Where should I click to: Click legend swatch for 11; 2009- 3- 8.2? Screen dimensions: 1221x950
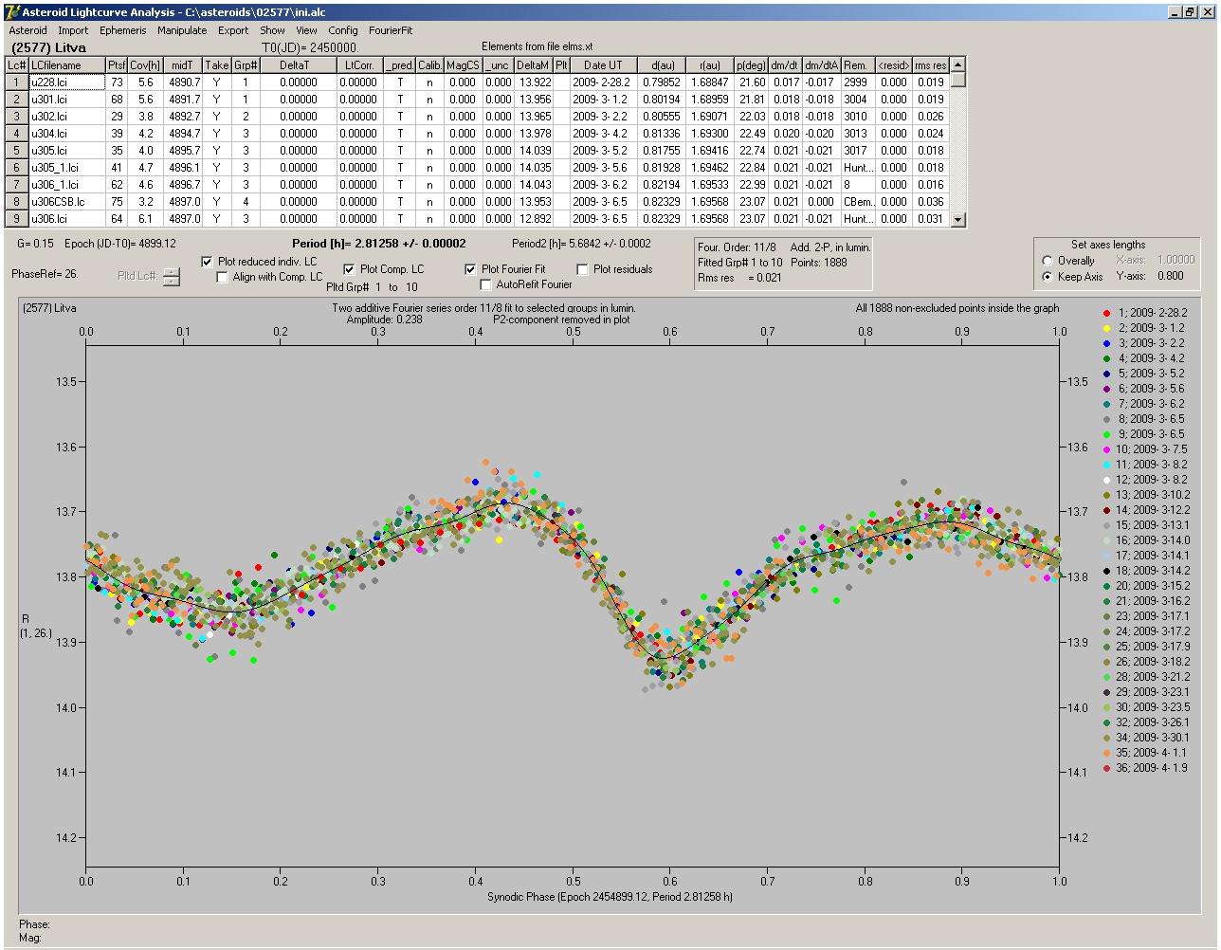pos(1106,465)
